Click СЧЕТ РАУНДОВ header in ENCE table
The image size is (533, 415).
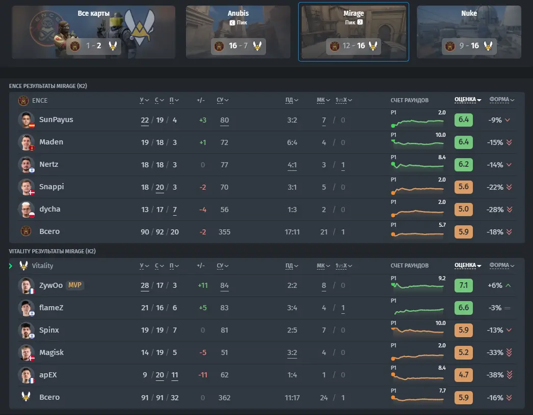tap(409, 100)
